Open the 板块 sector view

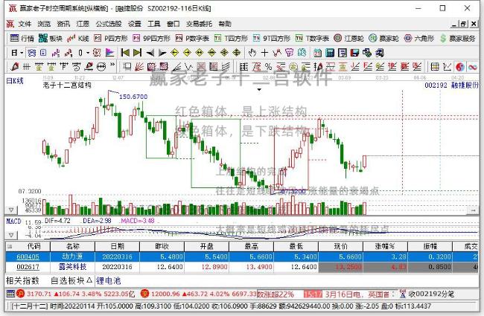click(51, 38)
